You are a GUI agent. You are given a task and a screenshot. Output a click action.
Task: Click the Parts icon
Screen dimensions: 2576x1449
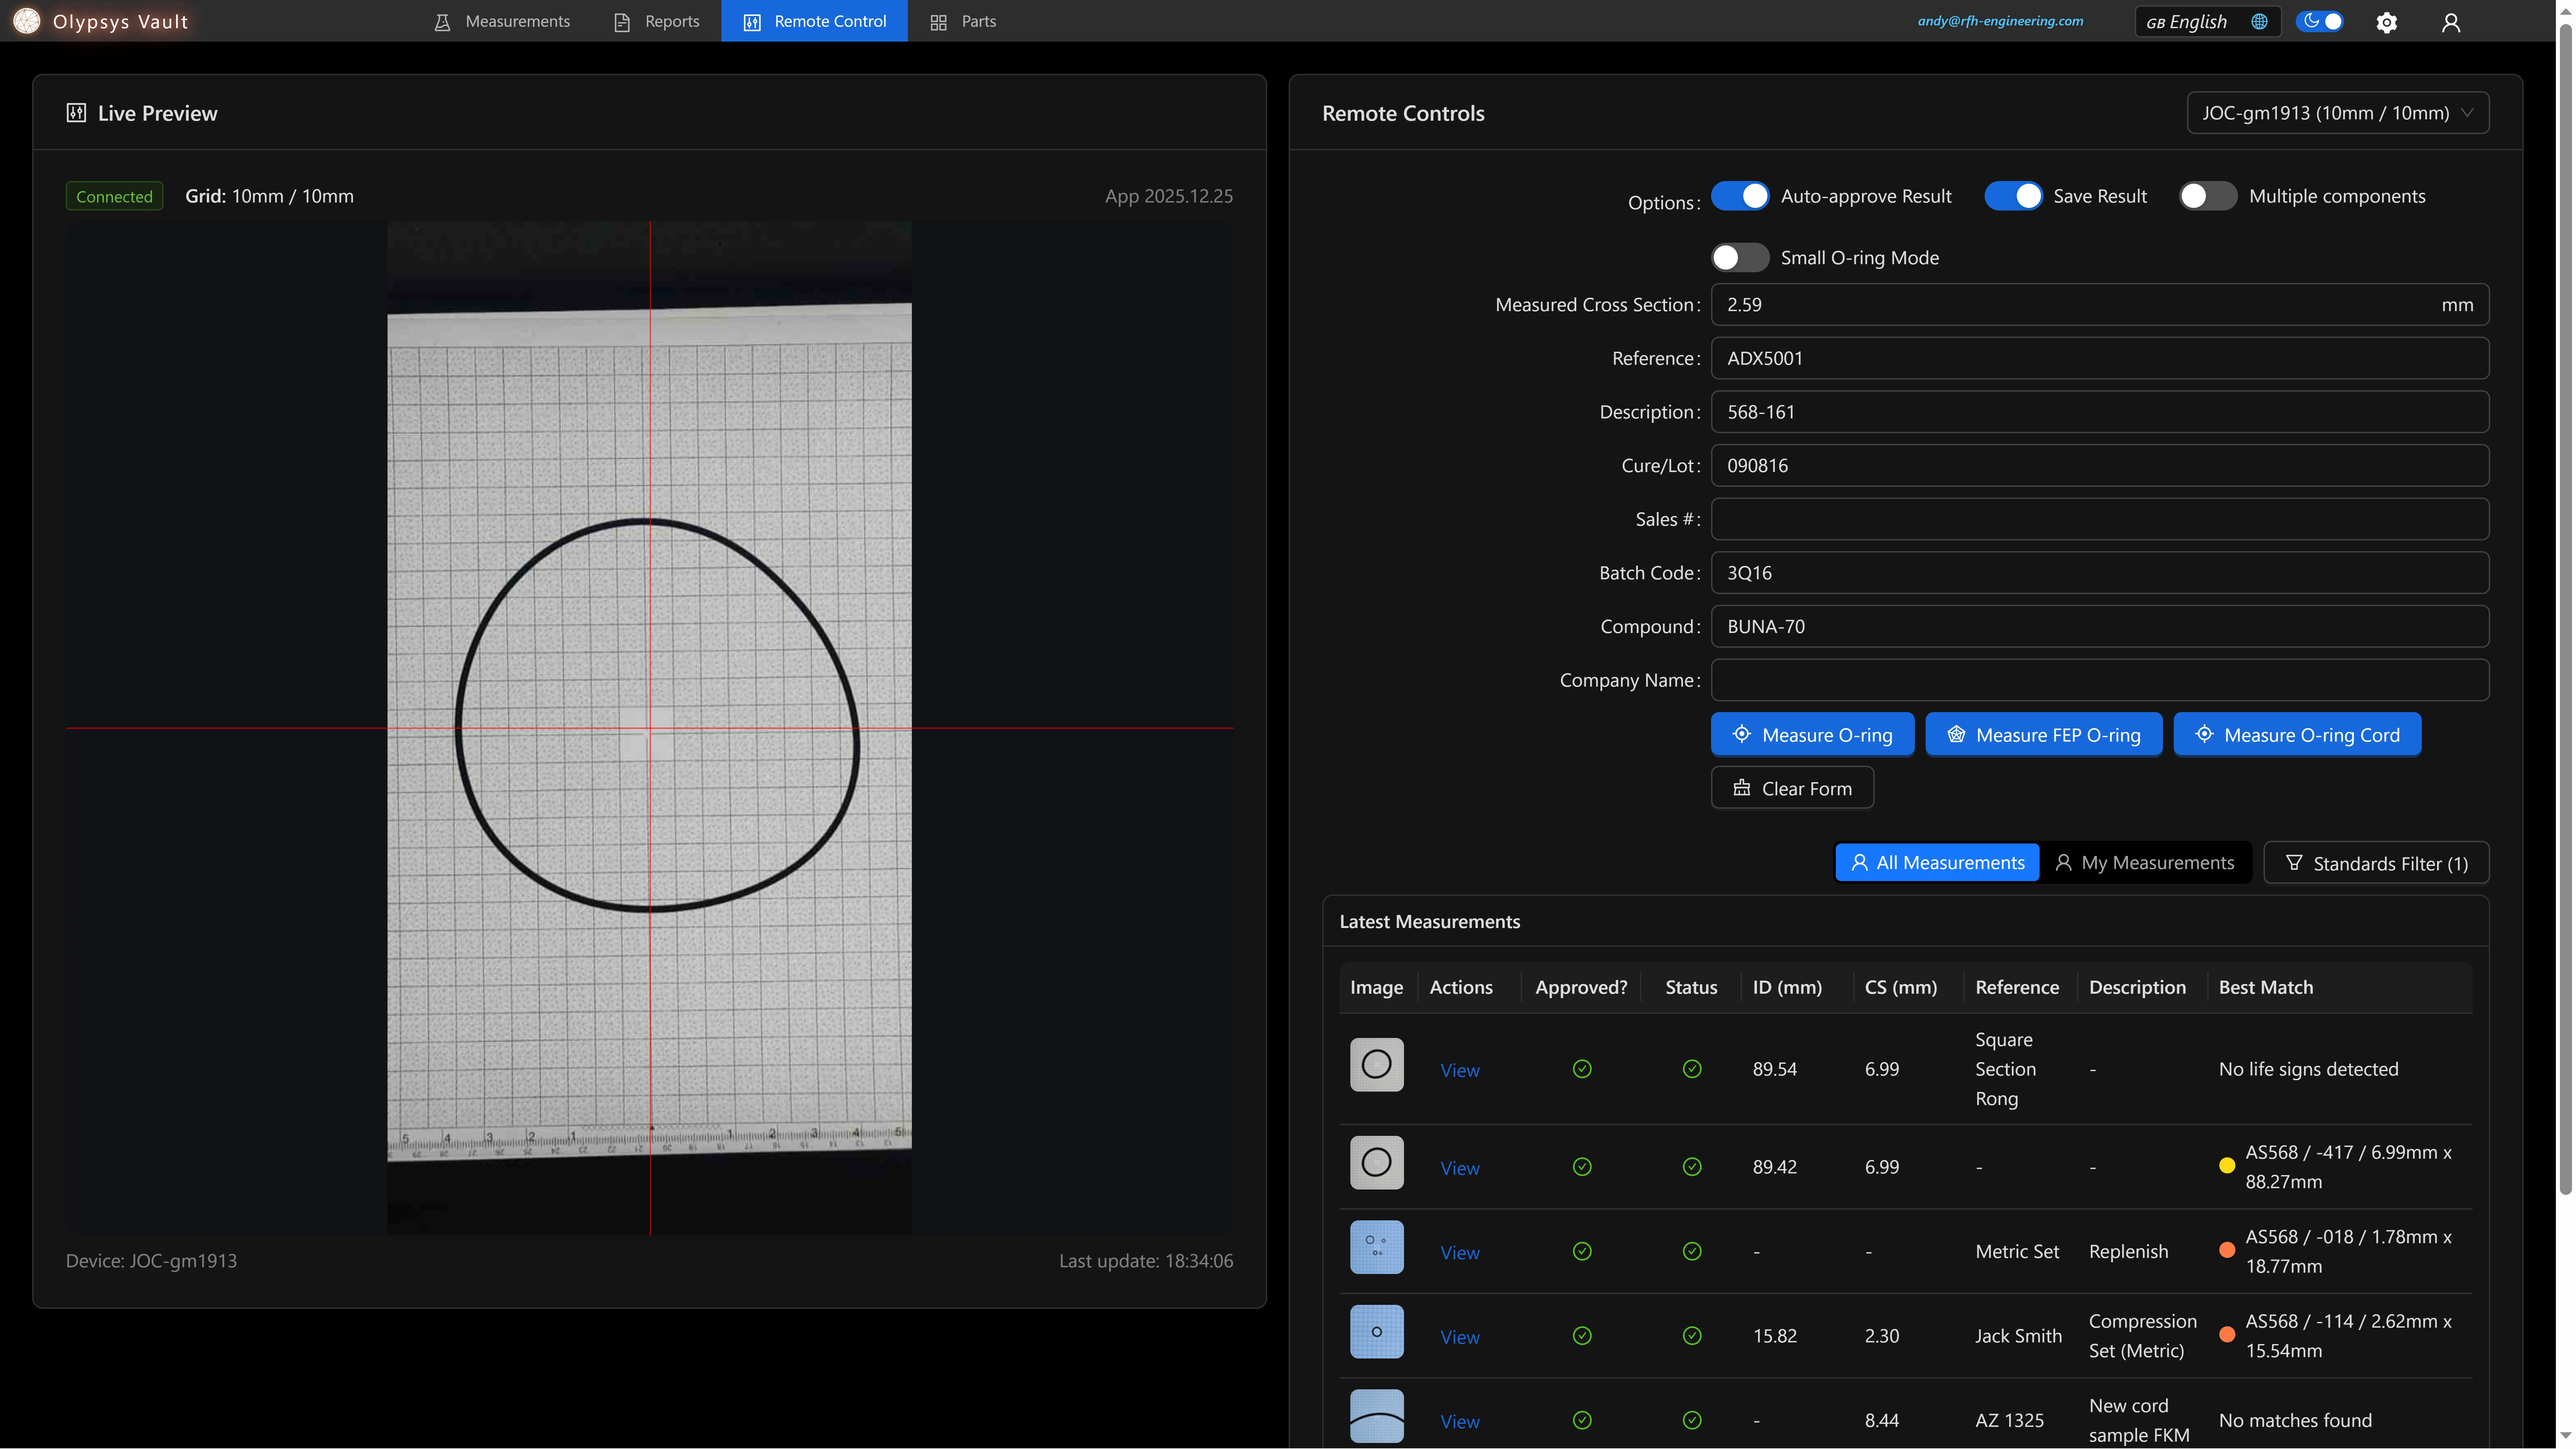938,21
